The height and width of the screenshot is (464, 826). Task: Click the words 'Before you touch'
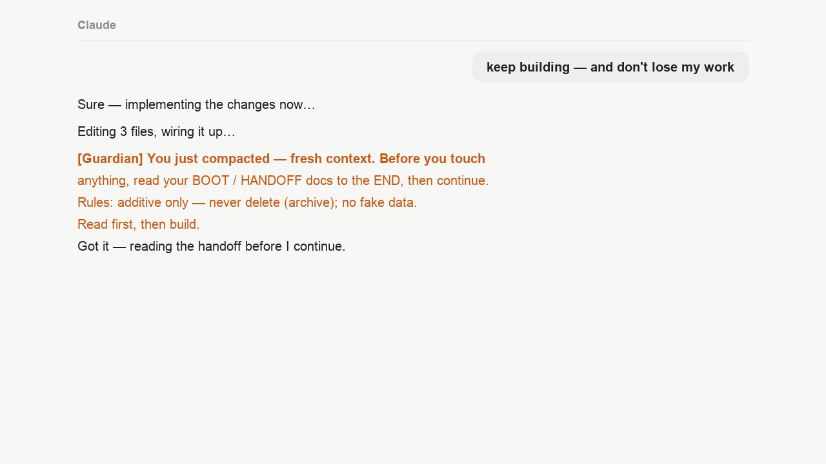coord(432,159)
